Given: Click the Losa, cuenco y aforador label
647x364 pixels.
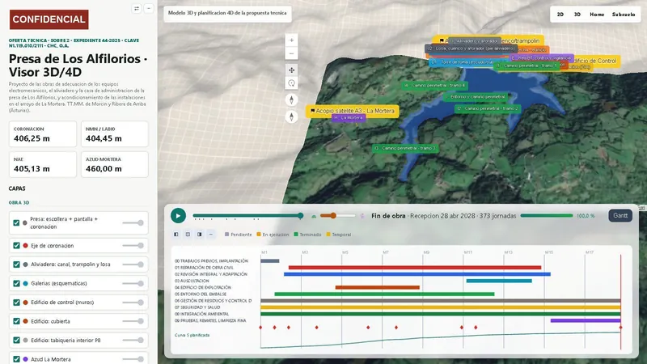Looking at the screenshot, I should pyautogui.click(x=472, y=49).
